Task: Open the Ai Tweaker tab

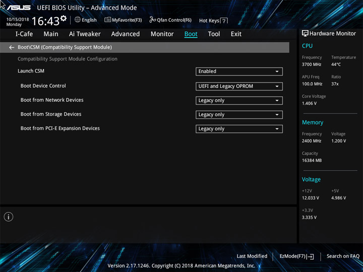Action: (85, 34)
